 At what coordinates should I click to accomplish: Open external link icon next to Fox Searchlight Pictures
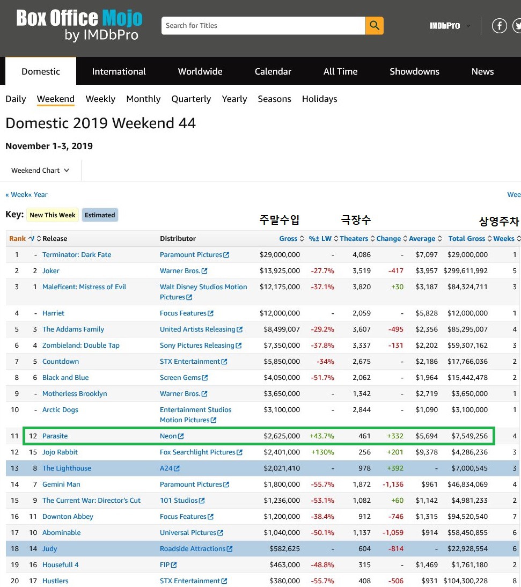239,452
